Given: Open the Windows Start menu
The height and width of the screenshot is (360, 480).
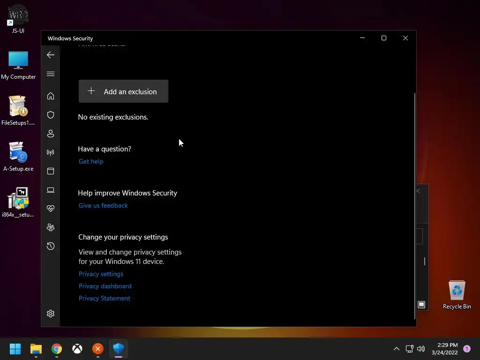Looking at the screenshot, I should click(15, 349).
